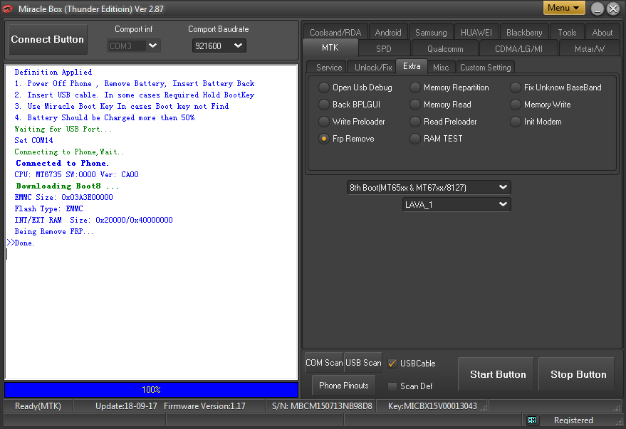Switch to the Android tab
This screenshot has height=429, width=626.
tap(388, 32)
